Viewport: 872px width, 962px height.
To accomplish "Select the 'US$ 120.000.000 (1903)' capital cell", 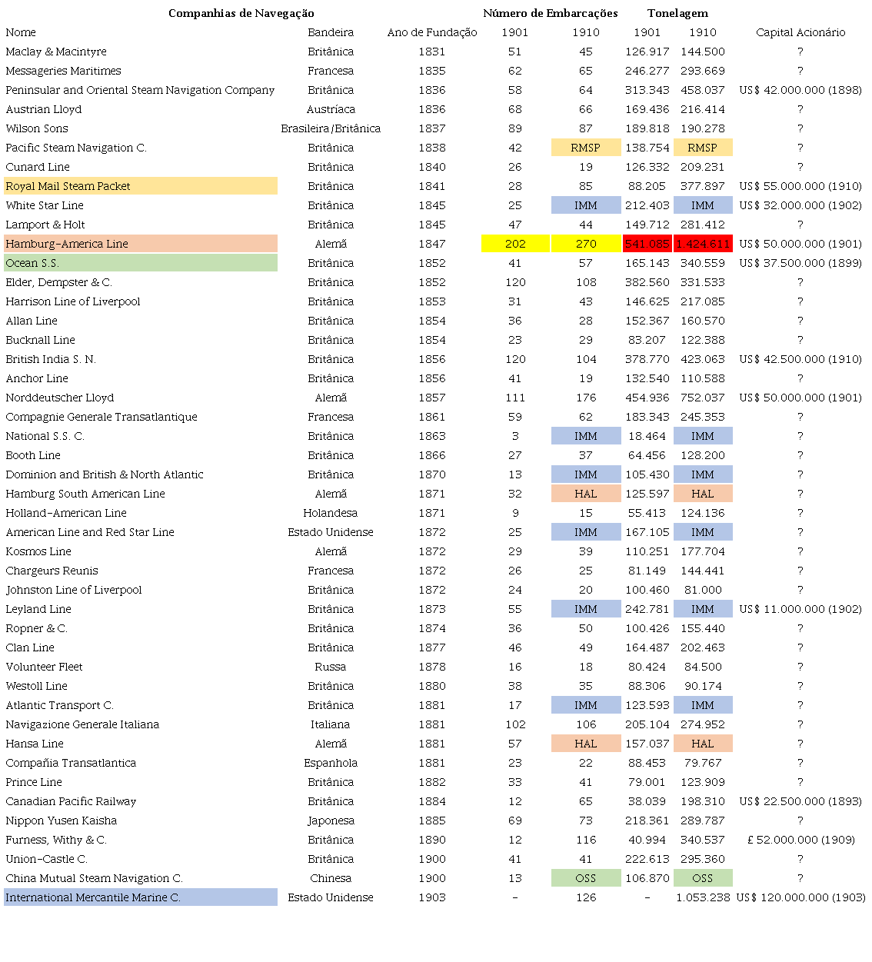I will pyautogui.click(x=800, y=897).
